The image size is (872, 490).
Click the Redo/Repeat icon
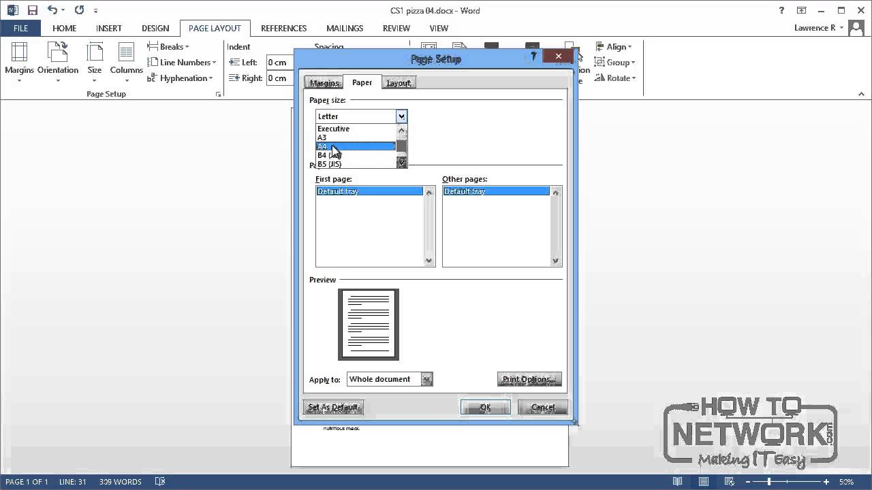[x=79, y=10]
